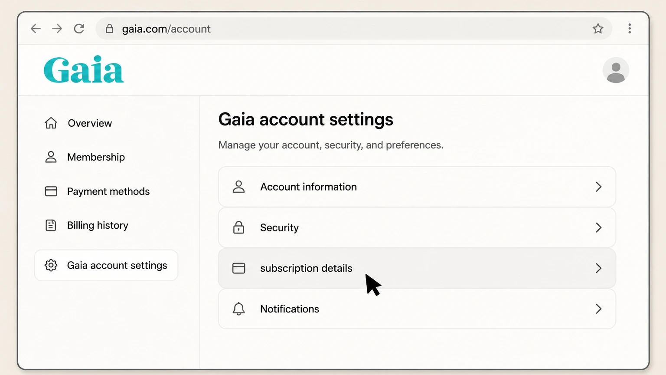Click the Billing history document icon
The height and width of the screenshot is (375, 666).
point(51,225)
